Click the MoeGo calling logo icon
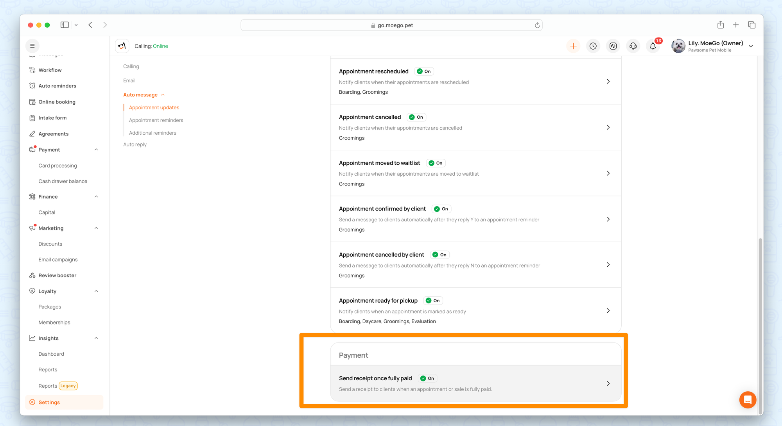Image resolution: width=782 pixels, height=426 pixels. [x=122, y=46]
